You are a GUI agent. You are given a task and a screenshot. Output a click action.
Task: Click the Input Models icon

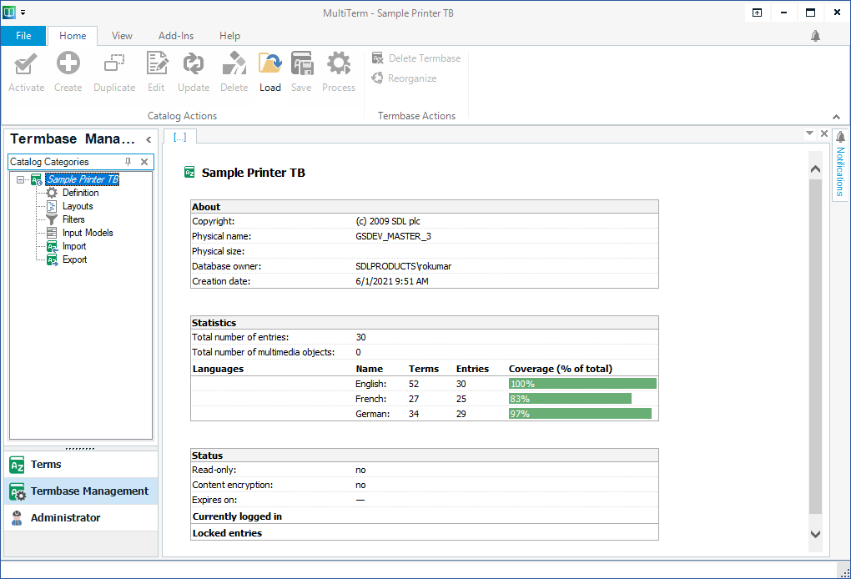(52, 233)
